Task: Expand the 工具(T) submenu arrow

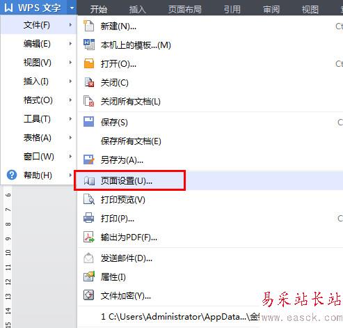Action: click(70, 118)
